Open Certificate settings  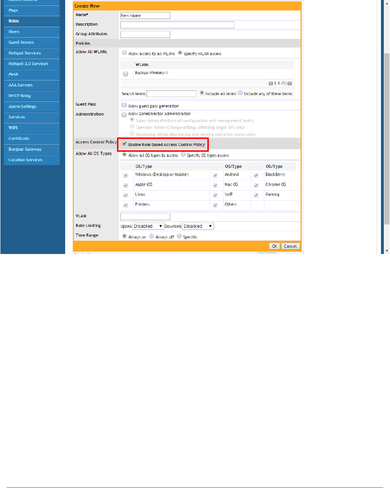tap(31, 138)
